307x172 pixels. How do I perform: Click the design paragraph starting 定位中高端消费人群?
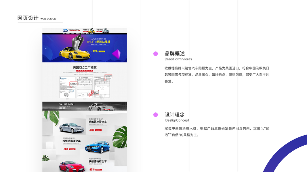[217, 132]
